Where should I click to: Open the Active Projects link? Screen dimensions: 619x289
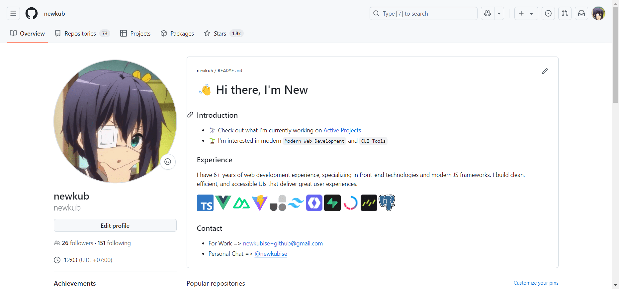342,130
